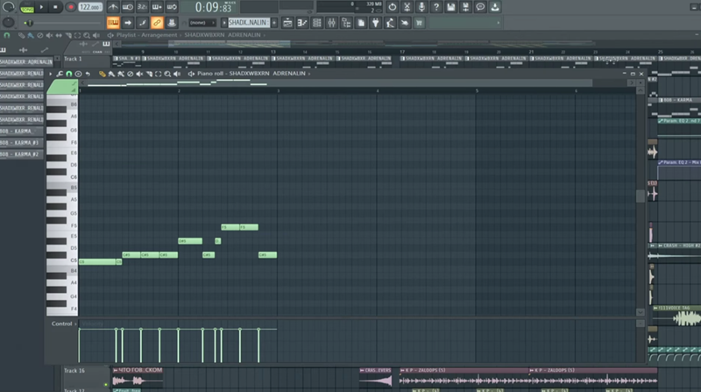Viewport: 701px width, 392px height.
Task: Open the Mixer icon in toolbar
Action: point(332,23)
